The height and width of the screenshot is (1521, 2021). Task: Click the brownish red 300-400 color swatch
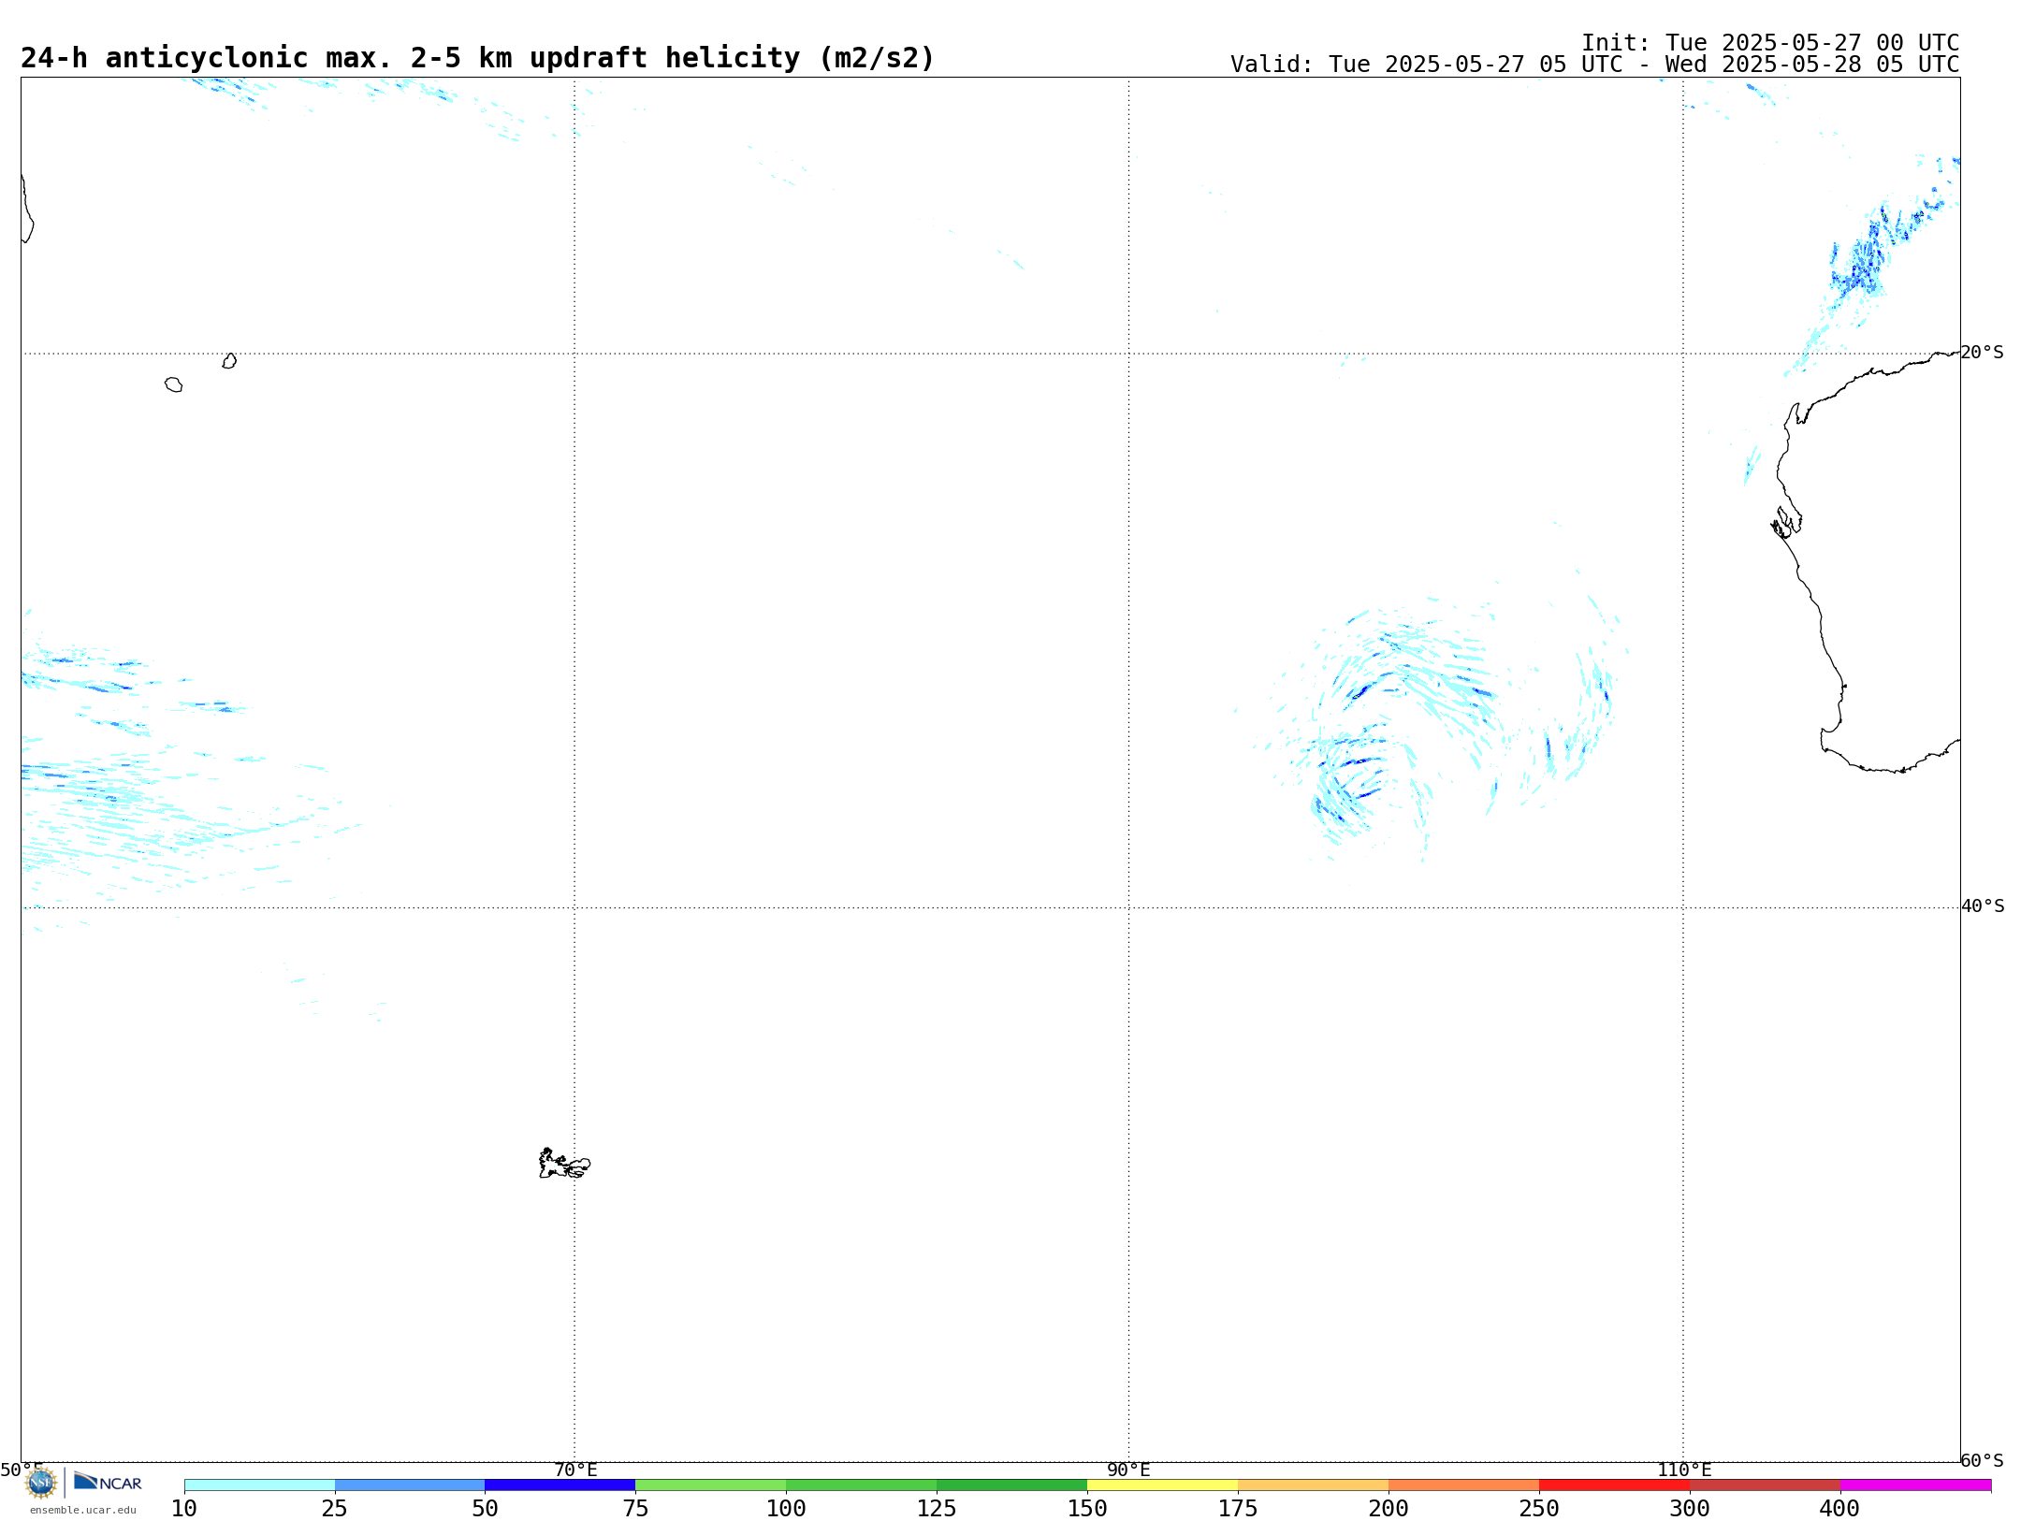(x=1766, y=1485)
